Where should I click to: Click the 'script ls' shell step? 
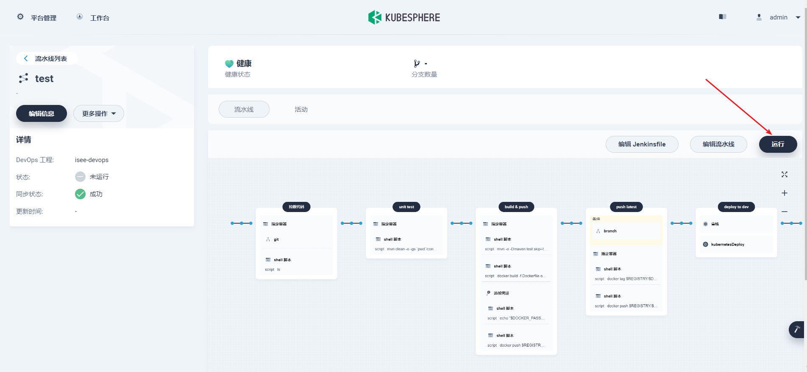pyautogui.click(x=297, y=265)
